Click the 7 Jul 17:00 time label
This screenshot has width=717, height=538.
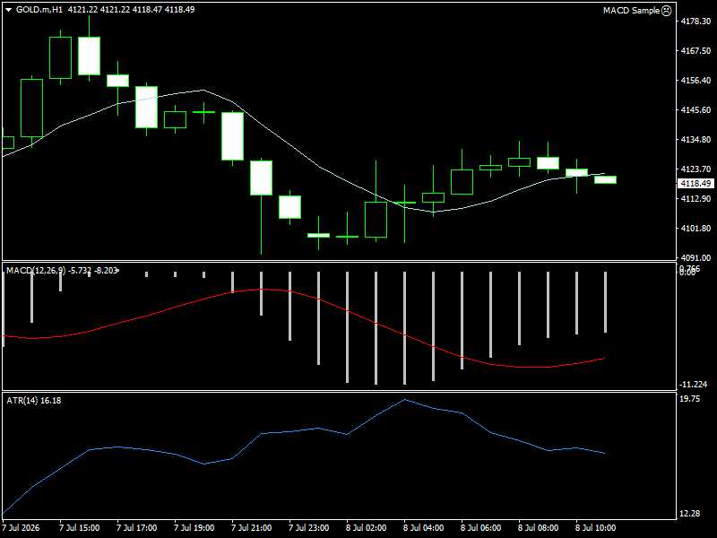click(x=137, y=528)
